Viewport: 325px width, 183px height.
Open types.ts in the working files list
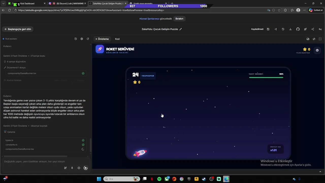(45, 140)
